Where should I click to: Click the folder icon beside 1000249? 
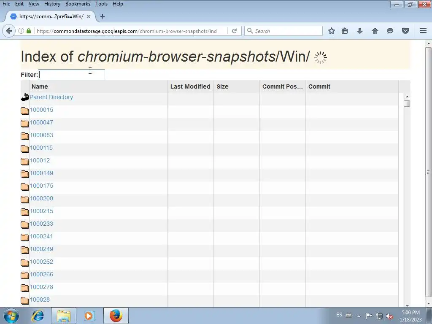click(25, 250)
